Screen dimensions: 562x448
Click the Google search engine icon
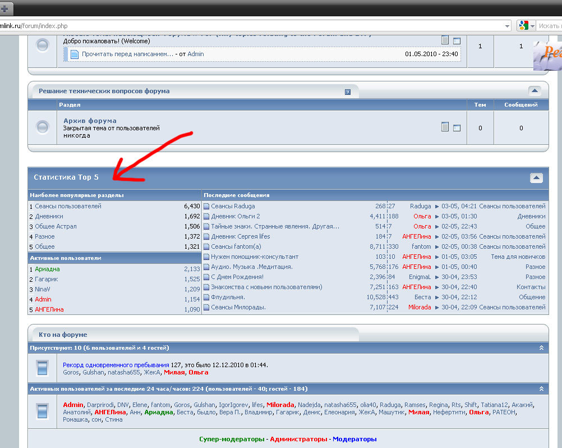(x=523, y=26)
